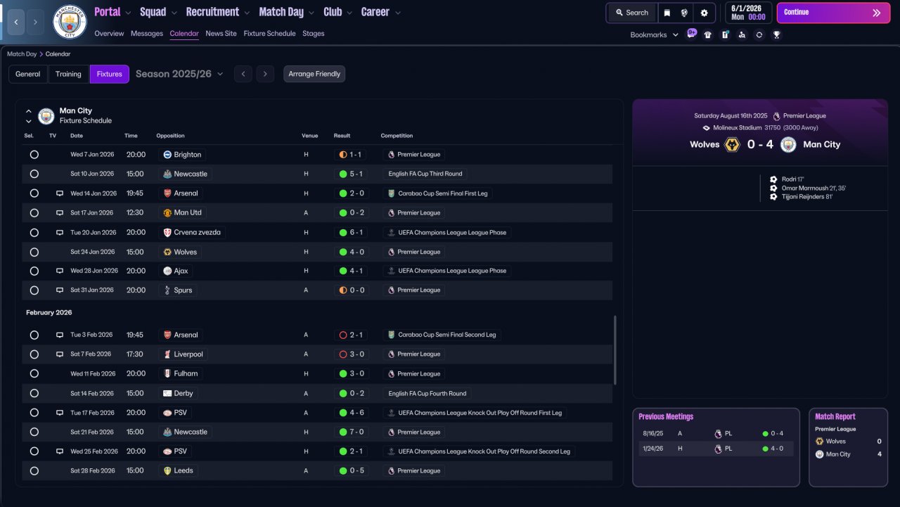This screenshot has width=900, height=507.
Task: Click the scouting search icon in bookmarks bar
Action: coord(742,34)
